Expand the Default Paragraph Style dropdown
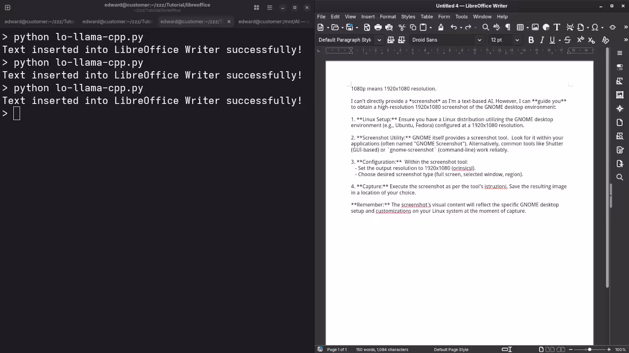 coord(379,40)
